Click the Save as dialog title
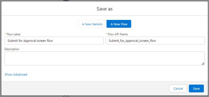The width and height of the screenshot is (209, 97). [x=104, y=9]
